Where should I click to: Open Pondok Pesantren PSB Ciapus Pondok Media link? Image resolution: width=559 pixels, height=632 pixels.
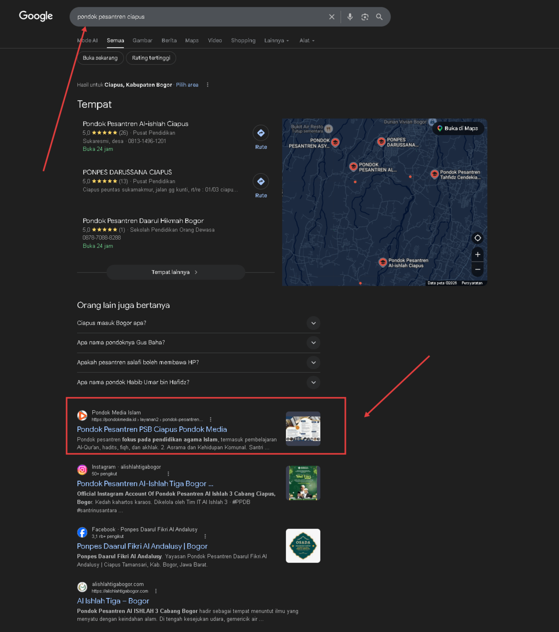[152, 429]
